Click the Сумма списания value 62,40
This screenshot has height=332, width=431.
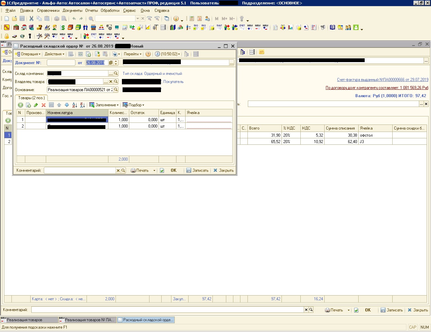point(341,142)
